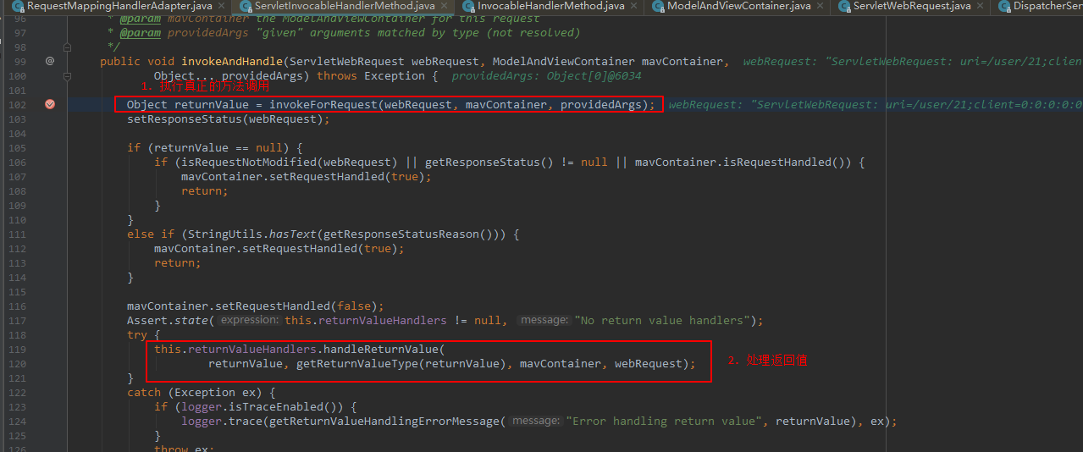The width and height of the screenshot is (1083, 452).
Task: Toggle the breakpoint on line 102
Action: (x=49, y=104)
